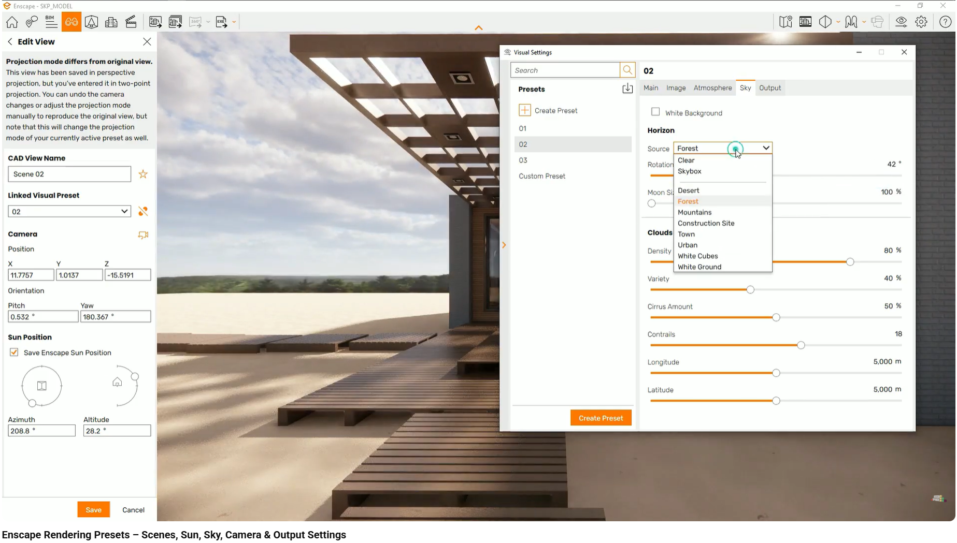957x543 pixels.
Task: Open the Site Context map icon
Action: pos(786,22)
